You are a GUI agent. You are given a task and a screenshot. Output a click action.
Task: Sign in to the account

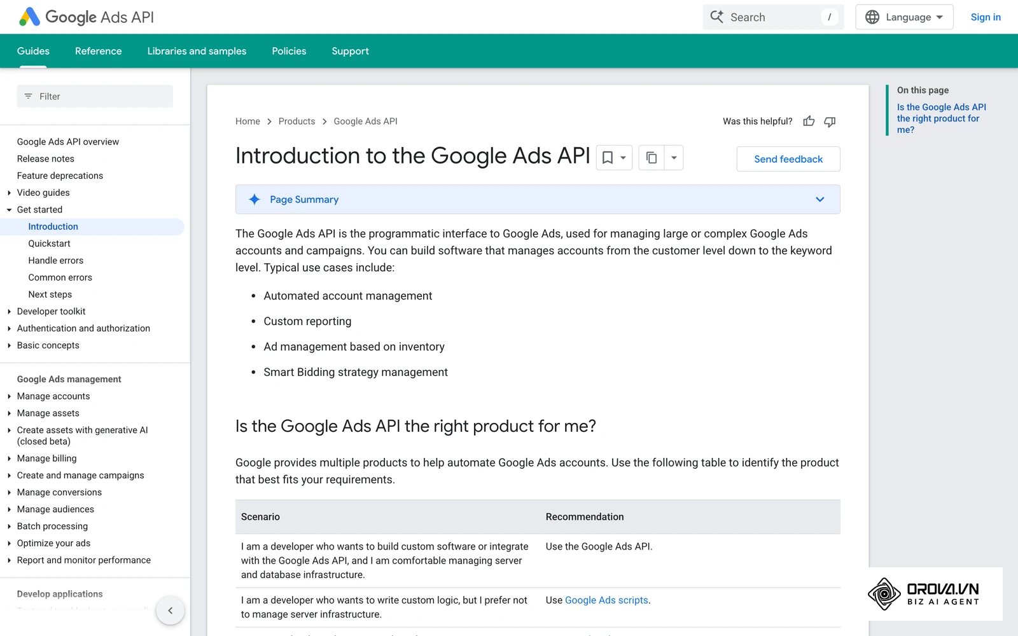point(986,17)
